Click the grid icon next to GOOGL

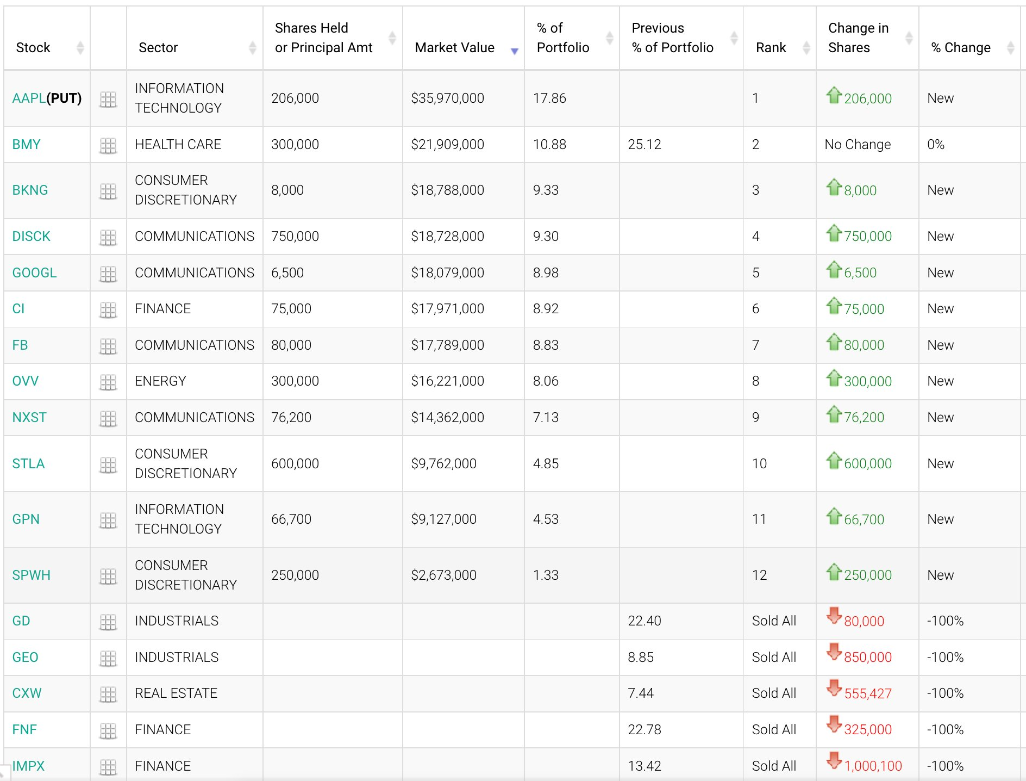click(x=108, y=274)
